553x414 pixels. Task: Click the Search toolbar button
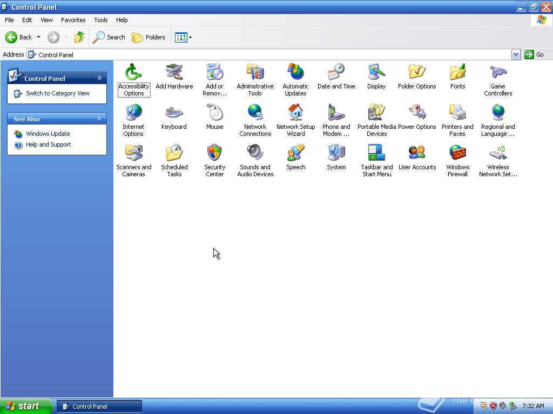click(109, 37)
